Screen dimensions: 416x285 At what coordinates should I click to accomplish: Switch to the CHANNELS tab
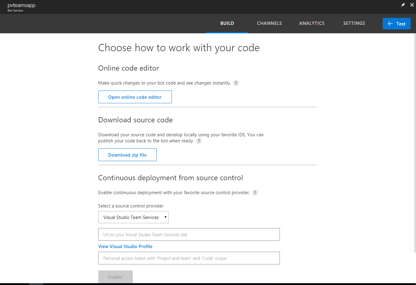coord(270,23)
